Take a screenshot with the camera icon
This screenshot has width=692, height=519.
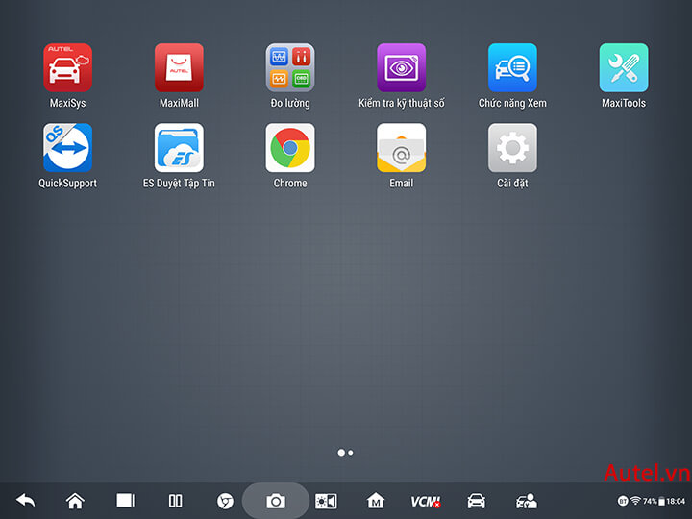pos(276,501)
